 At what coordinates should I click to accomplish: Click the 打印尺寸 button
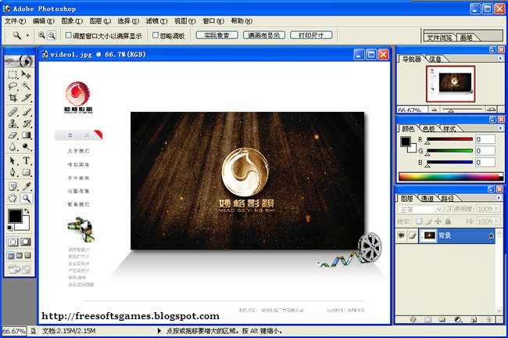(311, 35)
